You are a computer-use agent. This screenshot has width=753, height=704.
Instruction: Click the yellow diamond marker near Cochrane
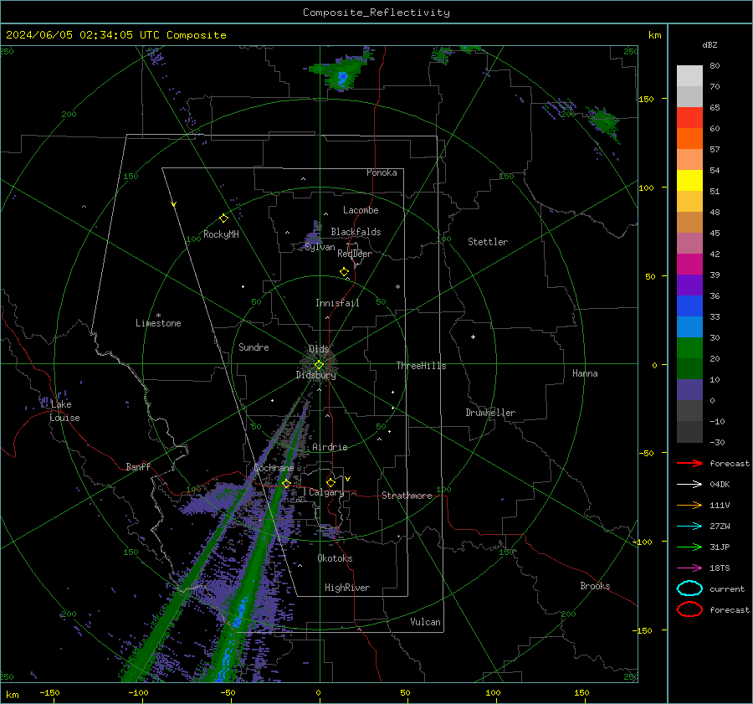pos(287,483)
